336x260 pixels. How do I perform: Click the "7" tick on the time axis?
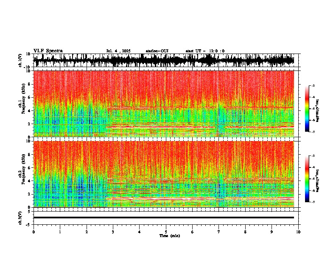(x=219, y=232)
